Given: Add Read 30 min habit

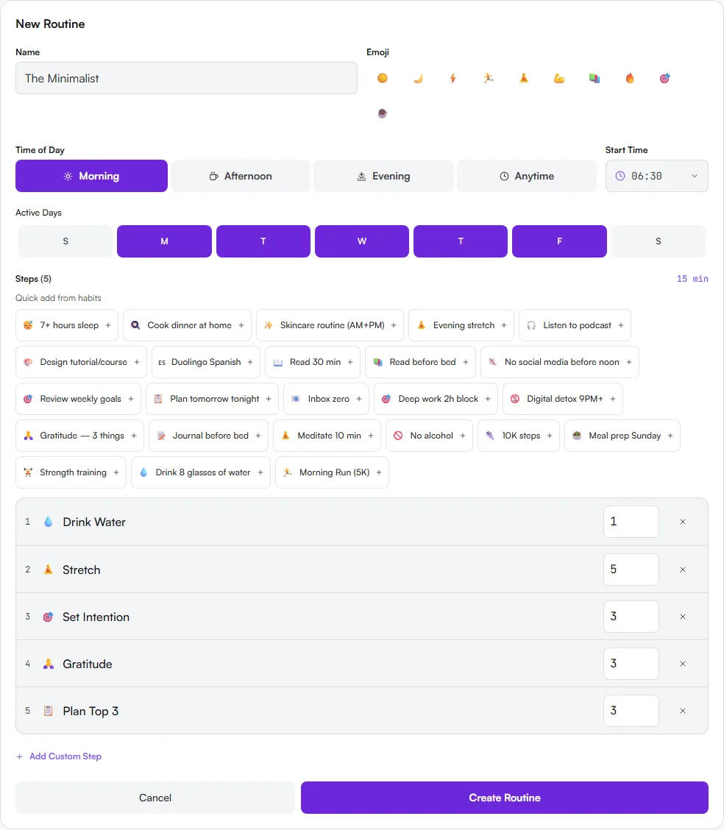Looking at the screenshot, I should pos(313,362).
